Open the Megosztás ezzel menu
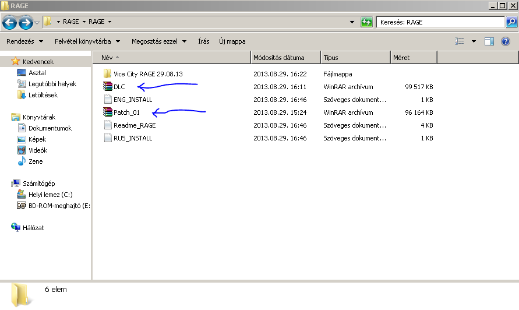Viewport: 519px width, 310px height. tap(159, 41)
